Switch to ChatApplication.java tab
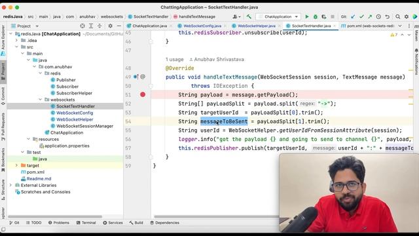 pos(150,26)
